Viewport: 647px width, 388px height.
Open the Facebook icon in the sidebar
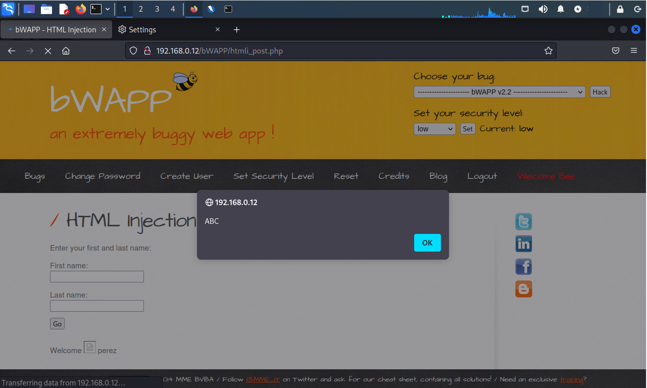pyautogui.click(x=523, y=267)
